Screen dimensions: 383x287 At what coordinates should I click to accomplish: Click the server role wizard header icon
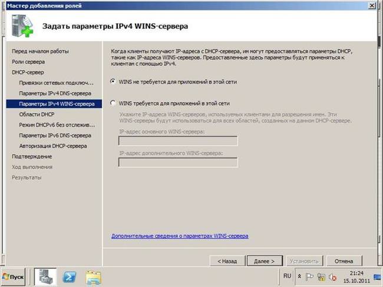click(22, 25)
